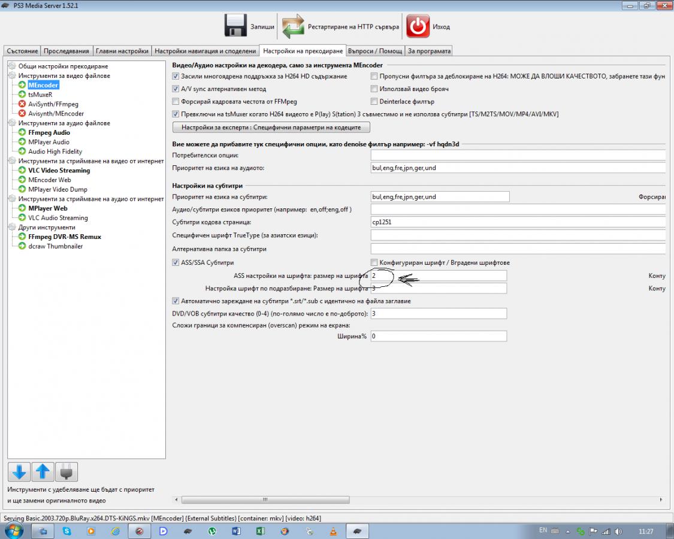Click red X icon beside Avisynth/MEncoder

[x=22, y=113]
